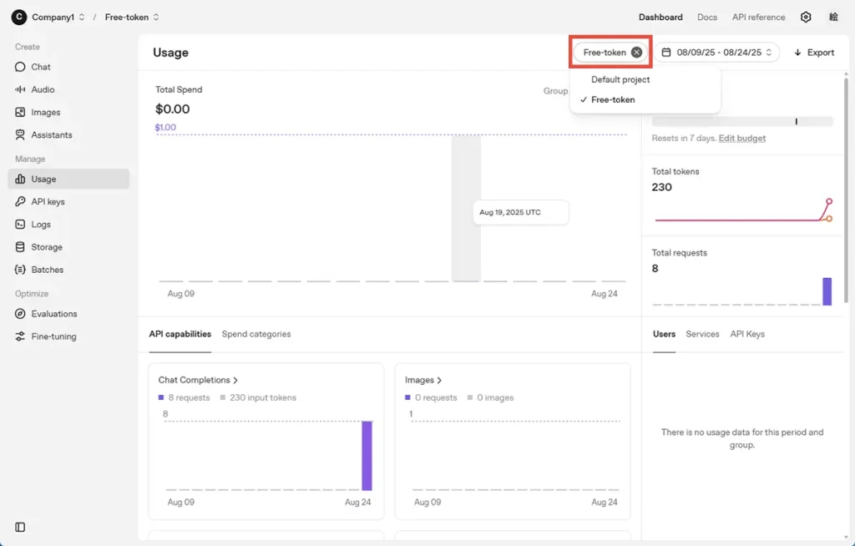
Task: Click the Total requests value 8
Action: [655, 268]
